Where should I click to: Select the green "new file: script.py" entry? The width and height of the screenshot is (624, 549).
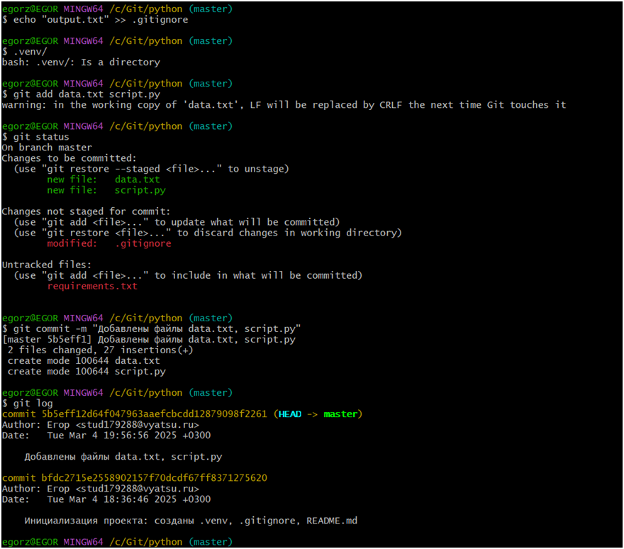(x=106, y=190)
